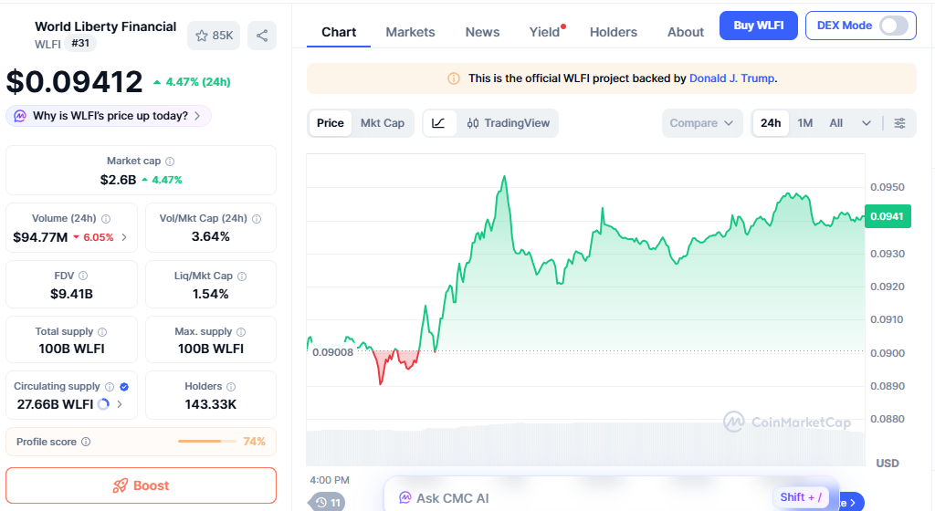The width and height of the screenshot is (935, 511).
Task: Click info icon next to Holders
Action: tap(231, 387)
